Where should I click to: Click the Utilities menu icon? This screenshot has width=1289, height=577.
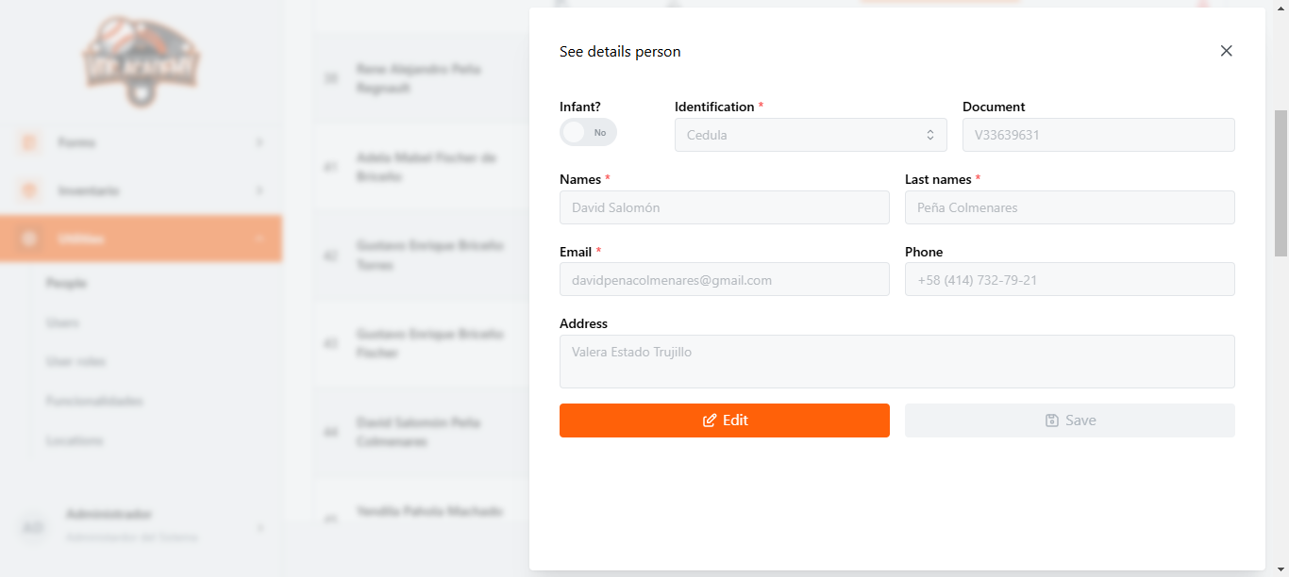(x=29, y=239)
